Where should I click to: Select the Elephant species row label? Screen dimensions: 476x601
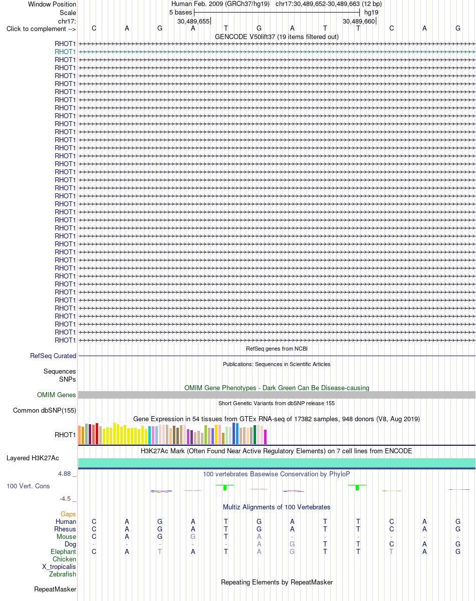(63, 551)
